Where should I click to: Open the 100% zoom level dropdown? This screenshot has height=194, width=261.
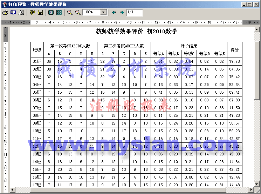click(x=103, y=12)
